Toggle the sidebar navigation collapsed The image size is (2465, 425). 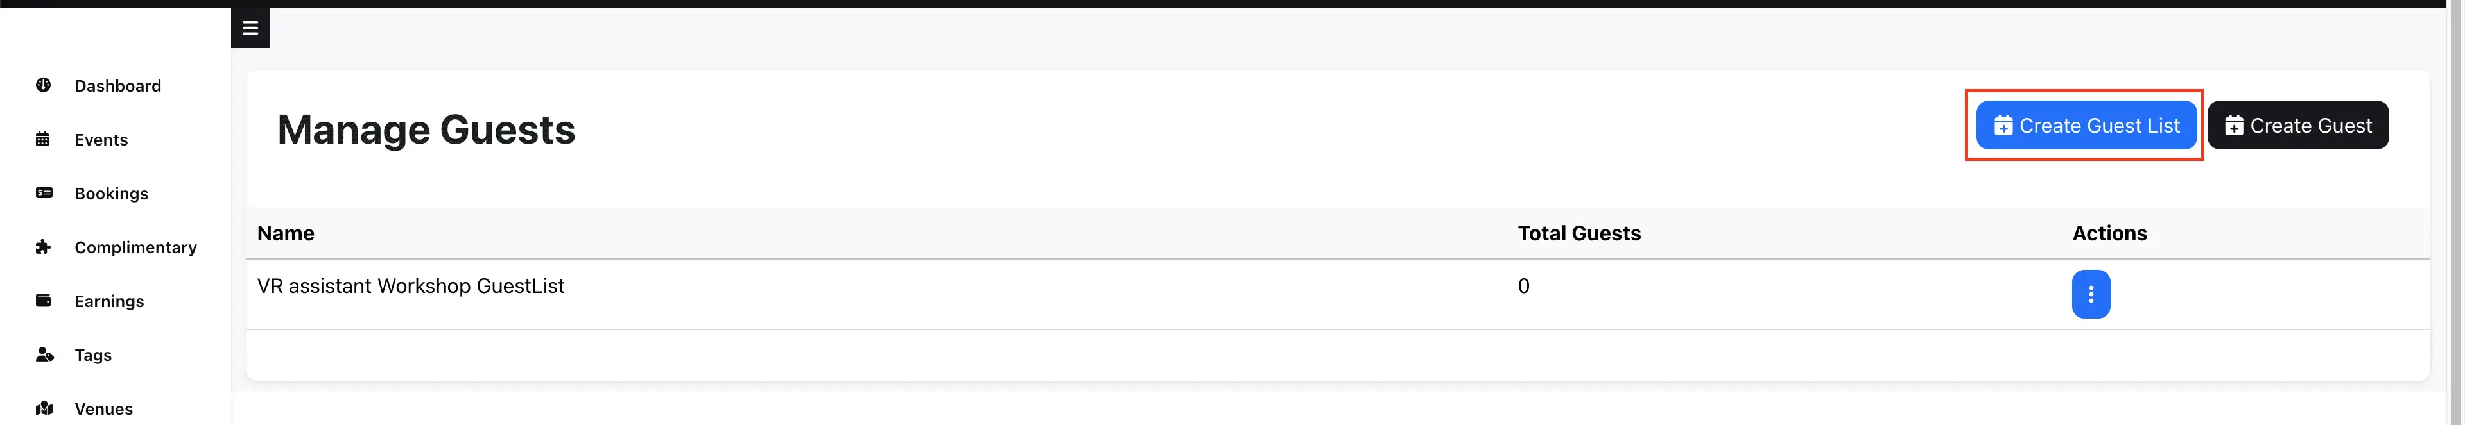tap(250, 28)
